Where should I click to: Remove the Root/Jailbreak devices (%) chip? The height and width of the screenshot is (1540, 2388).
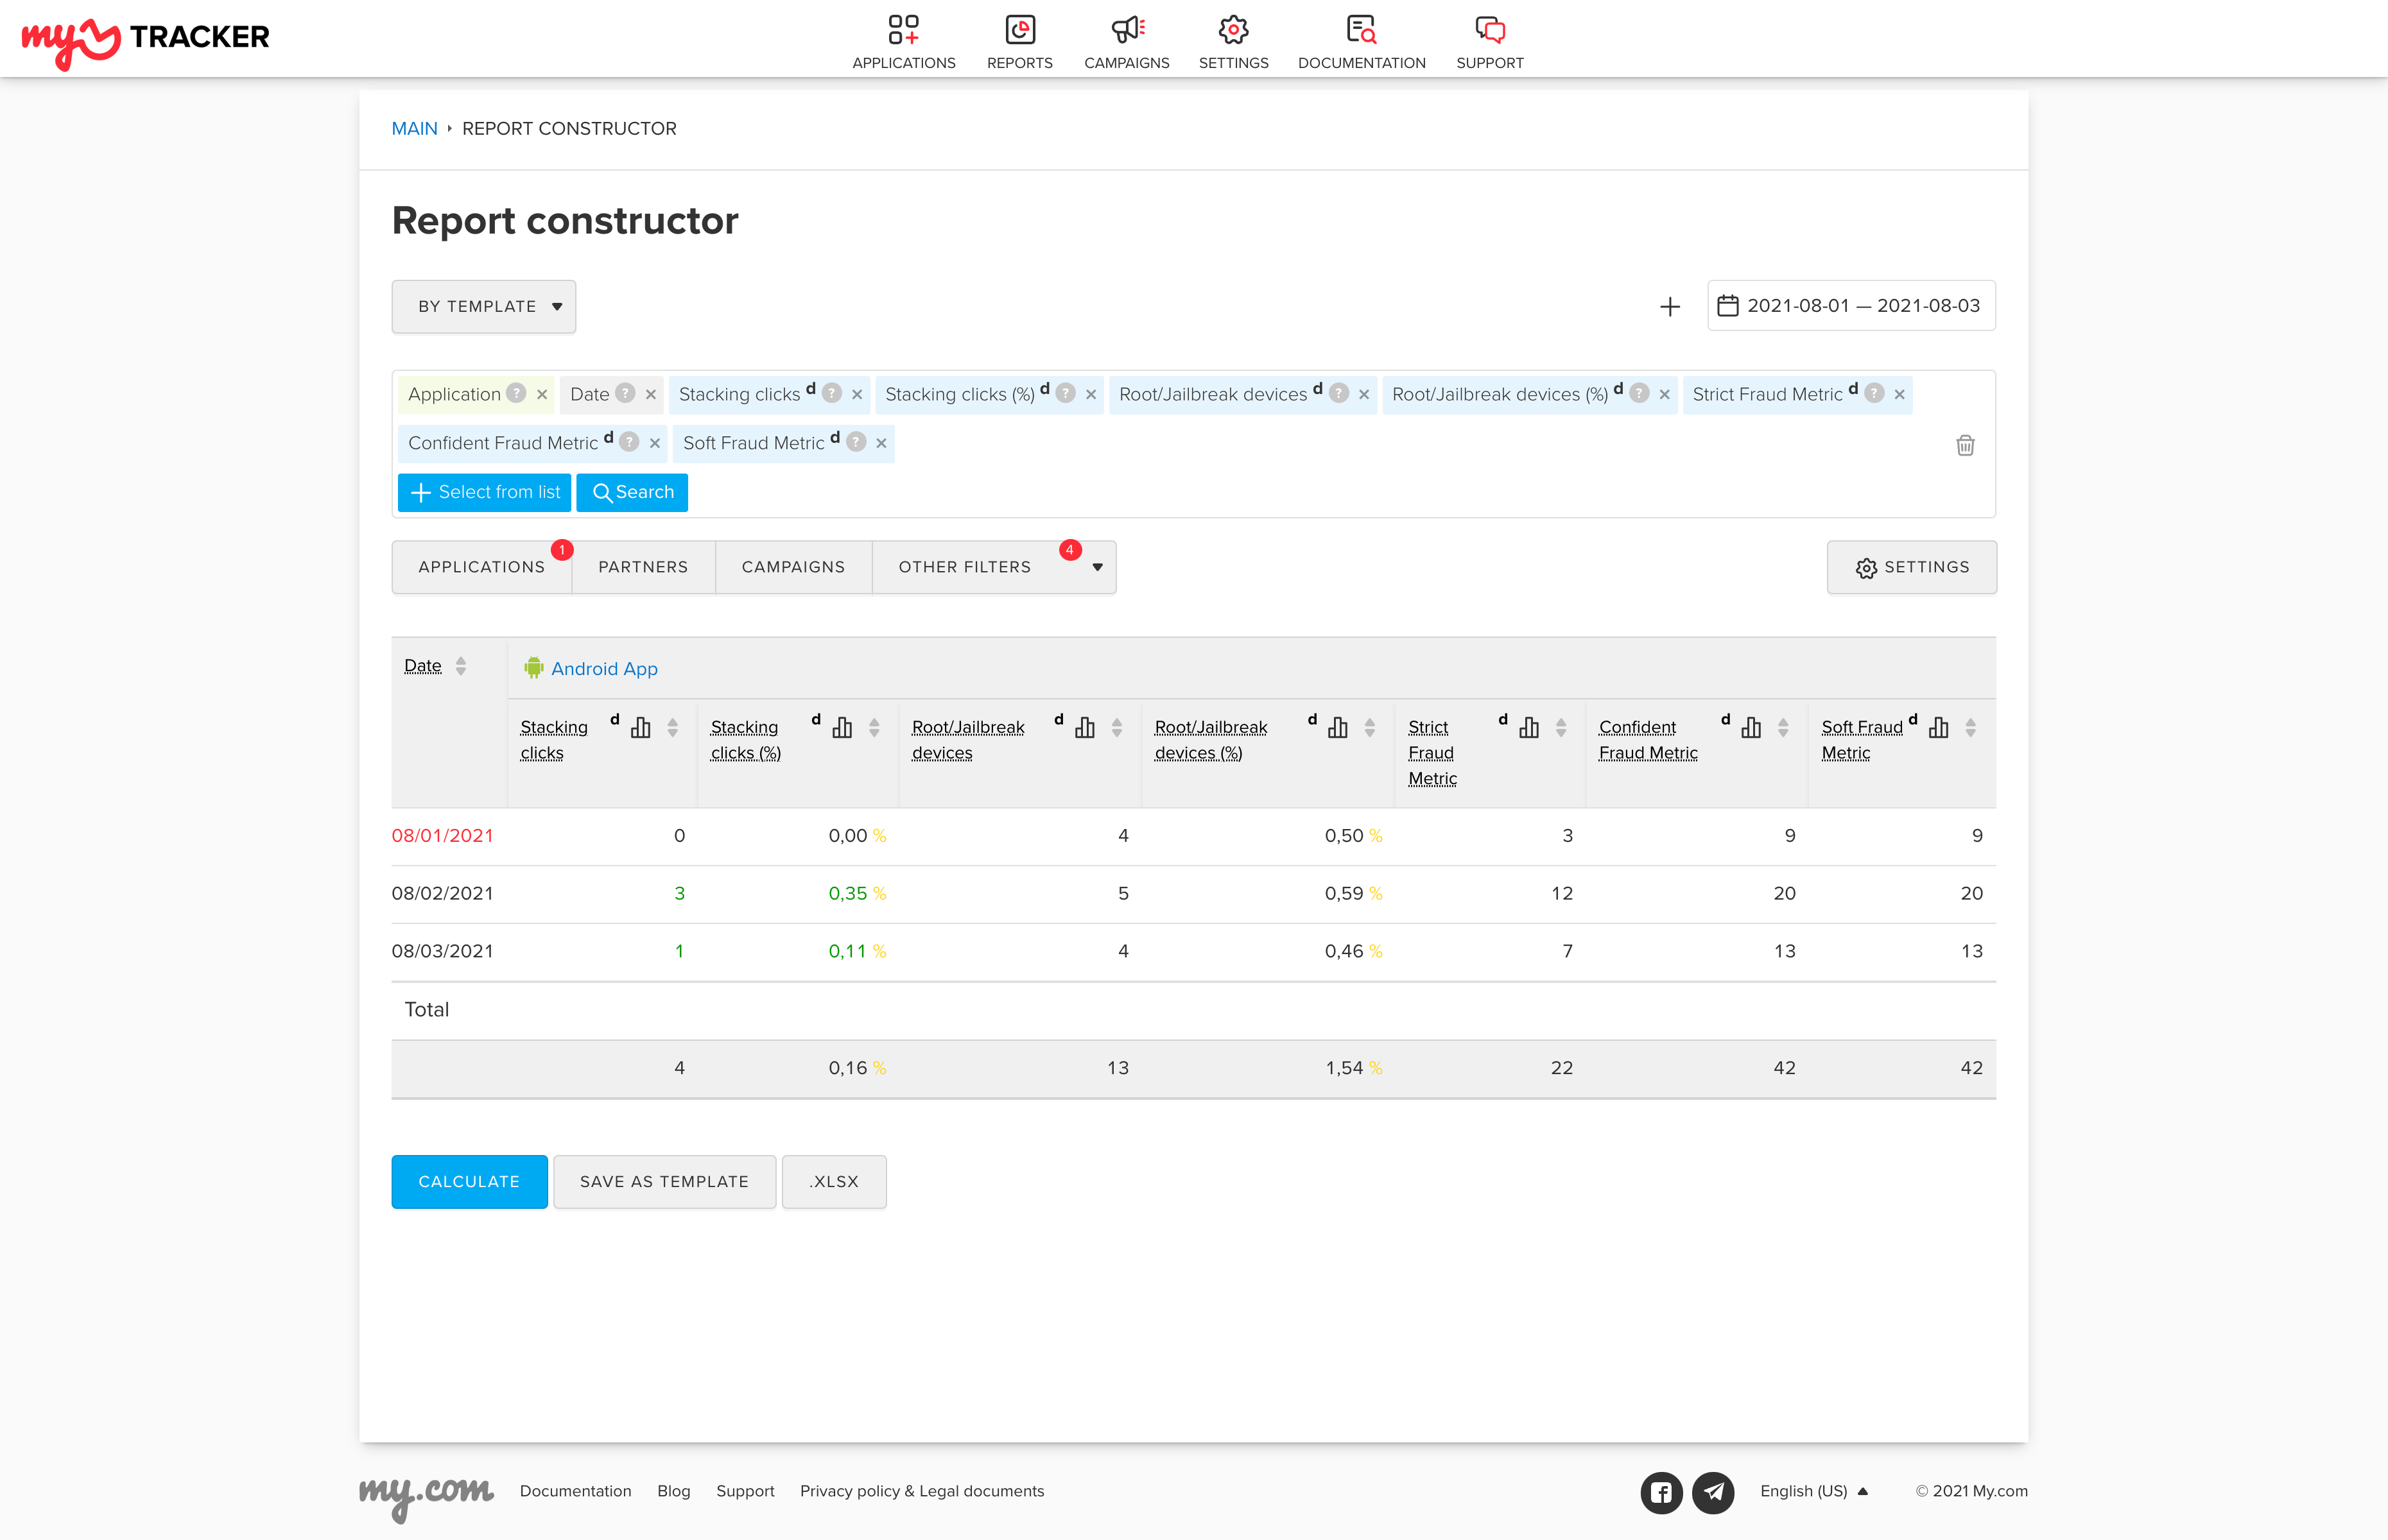click(1664, 395)
